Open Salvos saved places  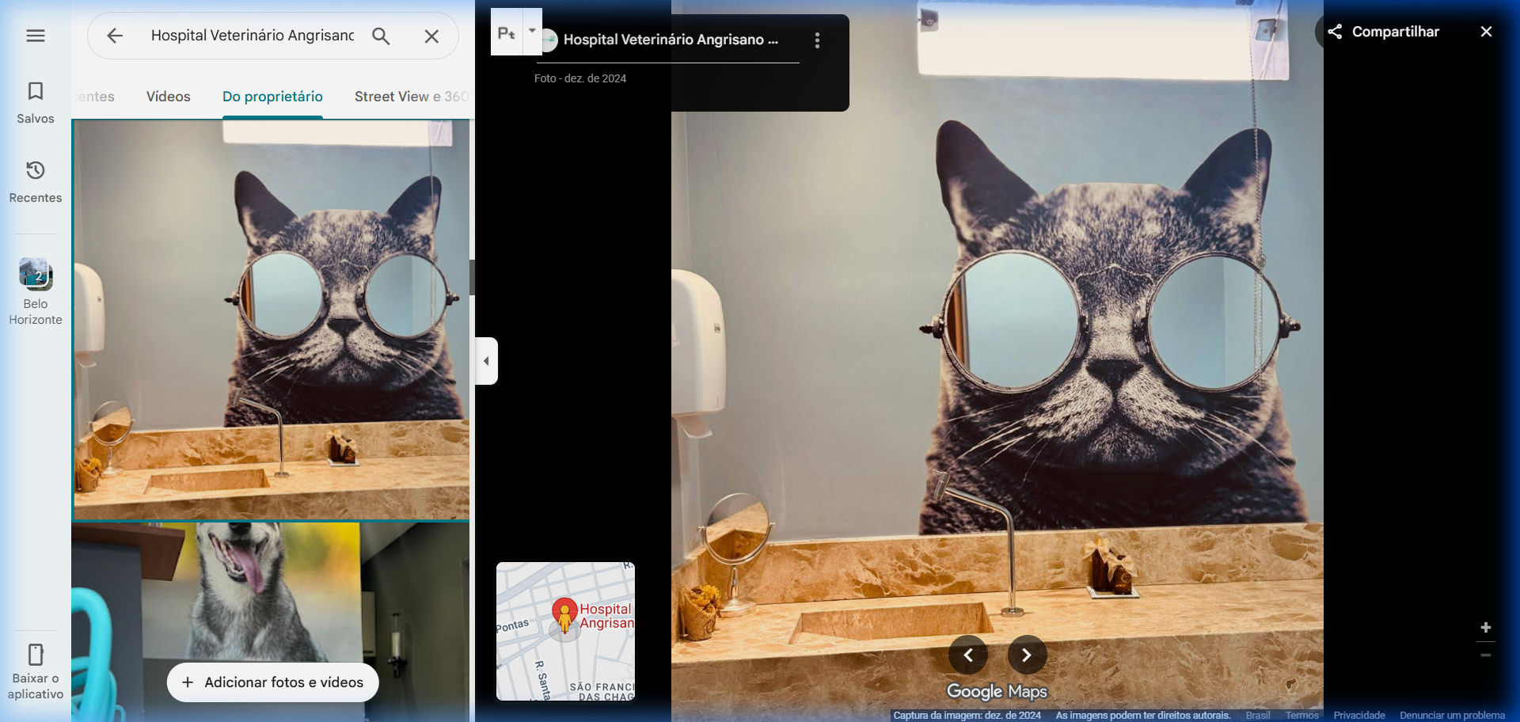point(36,103)
